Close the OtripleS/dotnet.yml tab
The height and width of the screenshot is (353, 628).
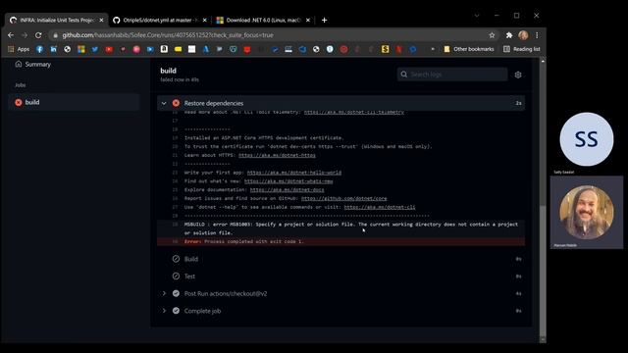(205, 20)
